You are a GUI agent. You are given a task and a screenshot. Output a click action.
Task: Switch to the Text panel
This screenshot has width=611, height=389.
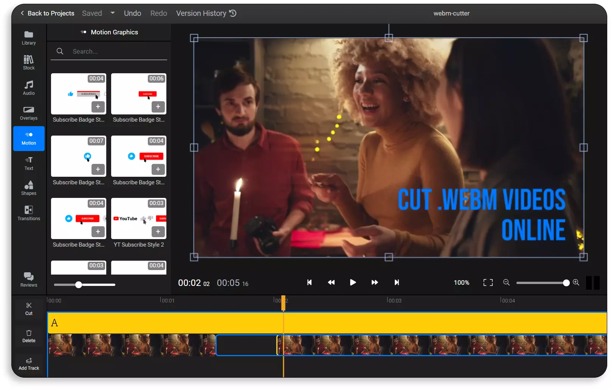[x=28, y=163]
